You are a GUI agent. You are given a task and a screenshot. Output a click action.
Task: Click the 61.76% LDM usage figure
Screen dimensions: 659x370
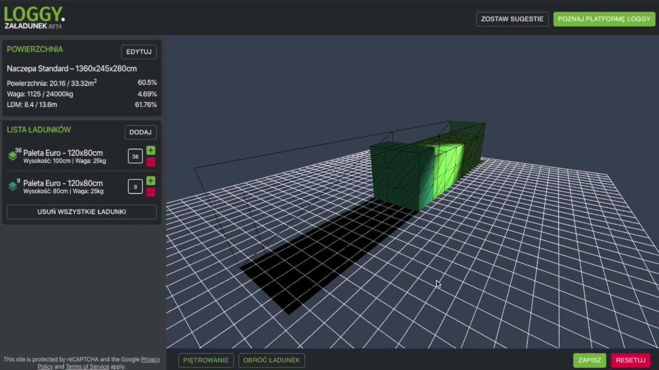[146, 104]
